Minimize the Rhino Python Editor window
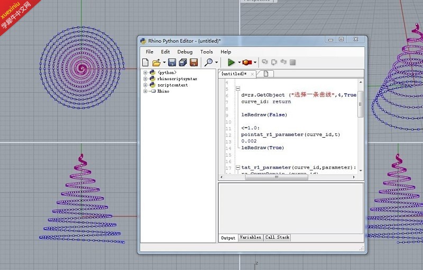Image resolution: width=423 pixels, height=270 pixels. (331, 40)
